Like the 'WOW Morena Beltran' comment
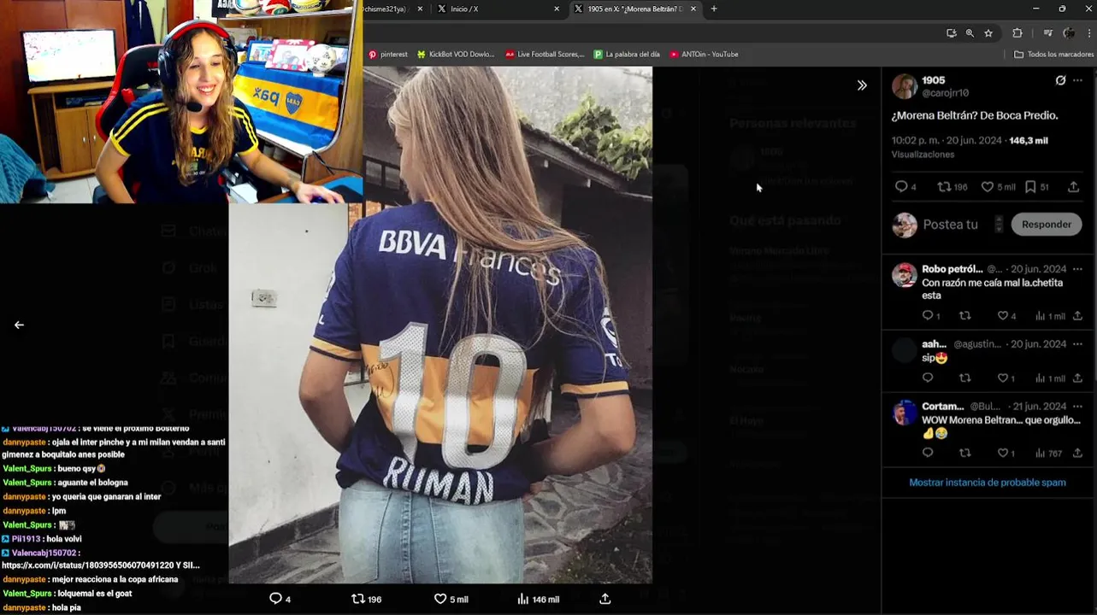This screenshot has width=1097, height=615. pyautogui.click(x=1006, y=453)
